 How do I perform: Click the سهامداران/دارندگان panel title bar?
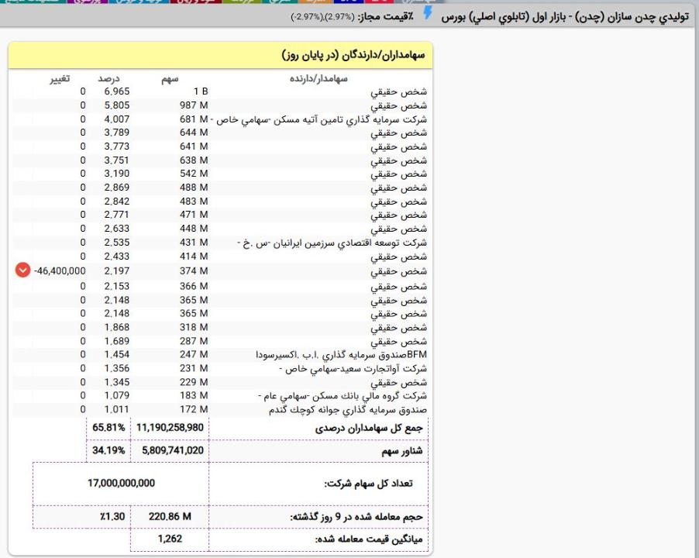[221, 57]
